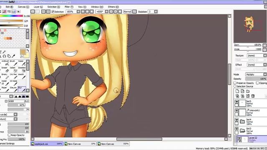This screenshot has width=267, height=150.
Task: Open the Texture dropdown
Action: coord(257,55)
